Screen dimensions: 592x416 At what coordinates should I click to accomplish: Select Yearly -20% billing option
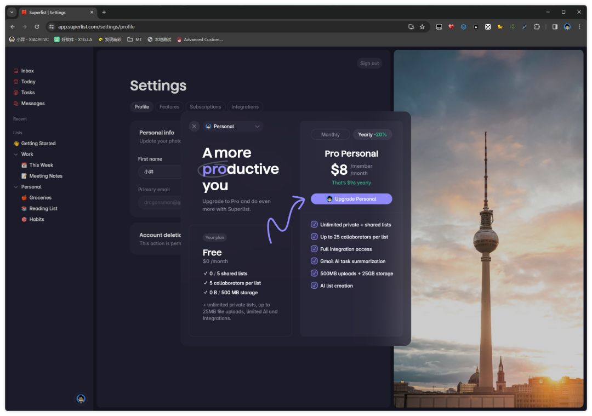pyautogui.click(x=372, y=135)
